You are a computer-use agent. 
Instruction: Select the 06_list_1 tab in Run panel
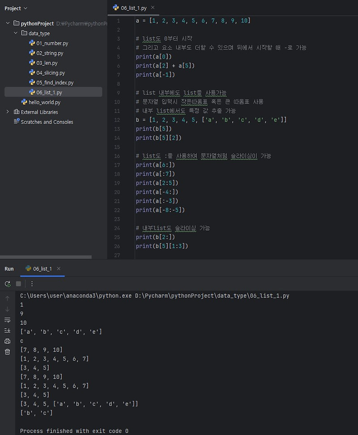click(x=43, y=269)
